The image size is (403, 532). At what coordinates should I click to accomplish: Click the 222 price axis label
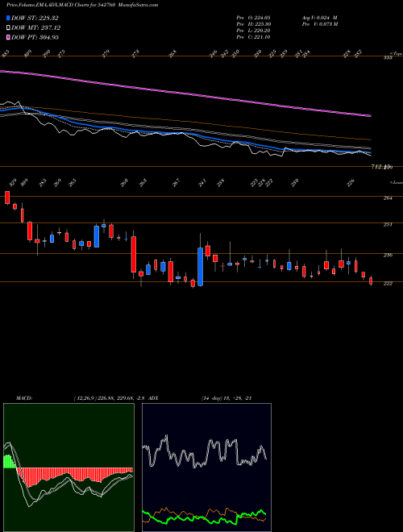point(388,284)
